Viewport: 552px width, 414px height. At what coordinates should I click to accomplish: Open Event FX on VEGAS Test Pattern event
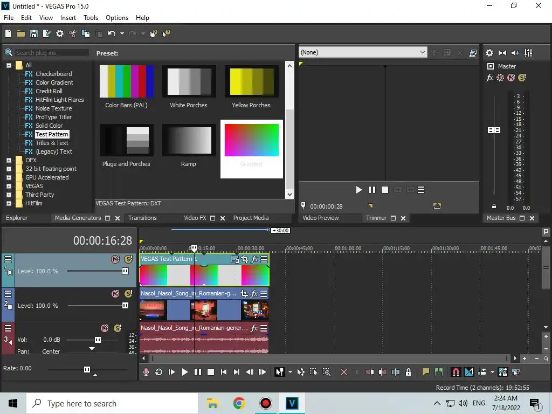pyautogui.click(x=254, y=259)
